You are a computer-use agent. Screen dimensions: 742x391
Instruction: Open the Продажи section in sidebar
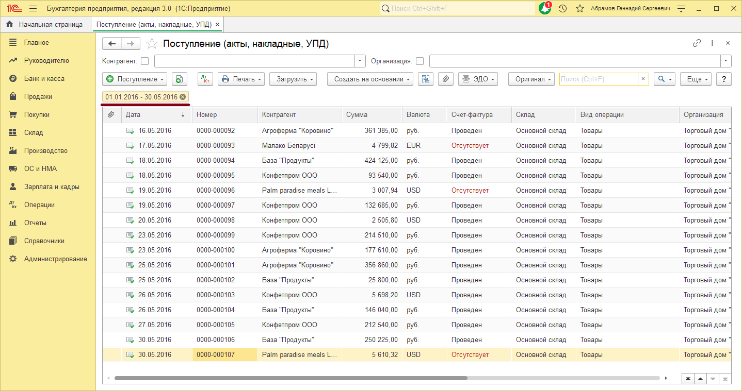[x=38, y=96]
